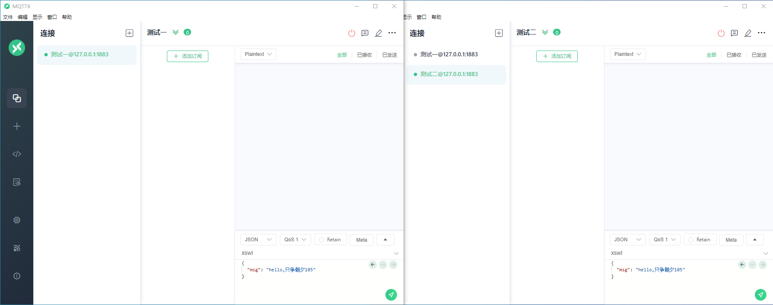
Task: Open QoS 1 dropdown in right window
Action: click(x=665, y=240)
